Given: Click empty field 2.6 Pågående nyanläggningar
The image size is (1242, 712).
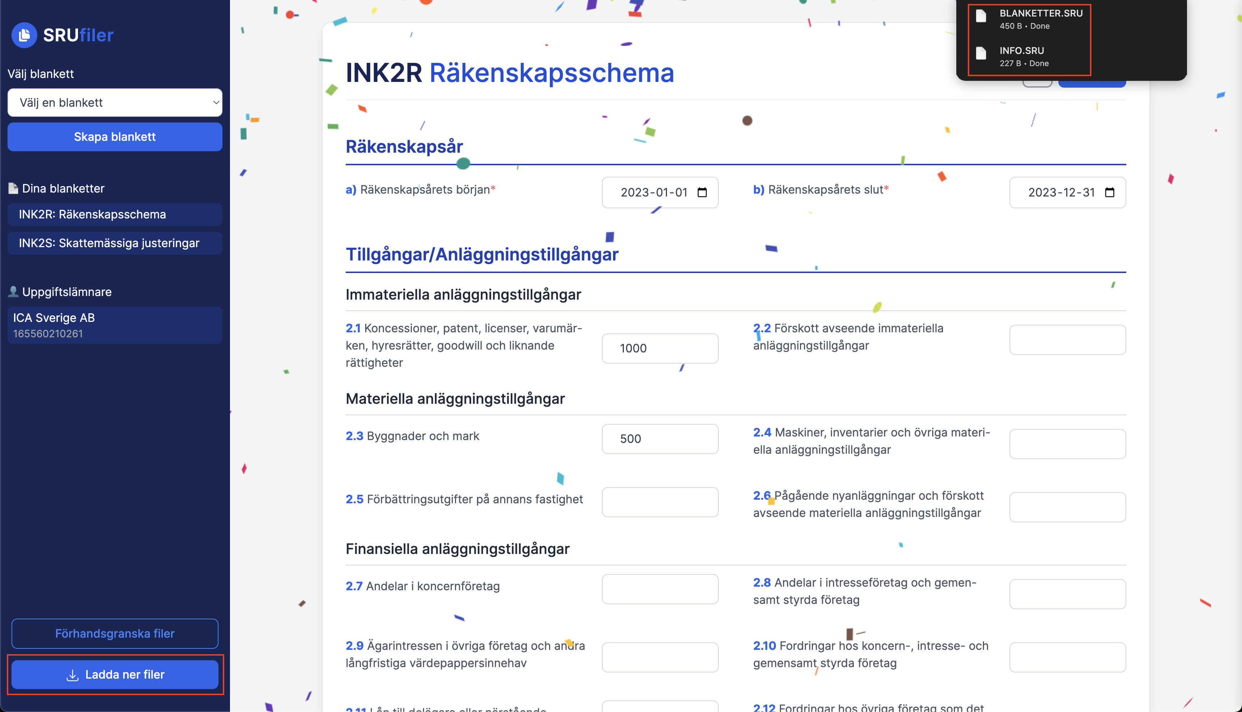Looking at the screenshot, I should tap(1067, 507).
